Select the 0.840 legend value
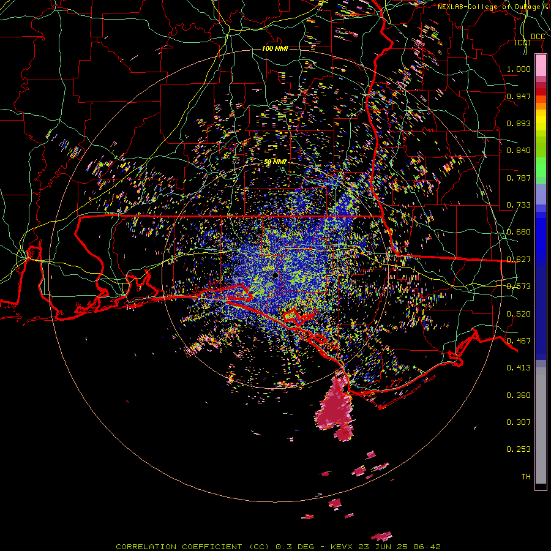 click(x=519, y=151)
